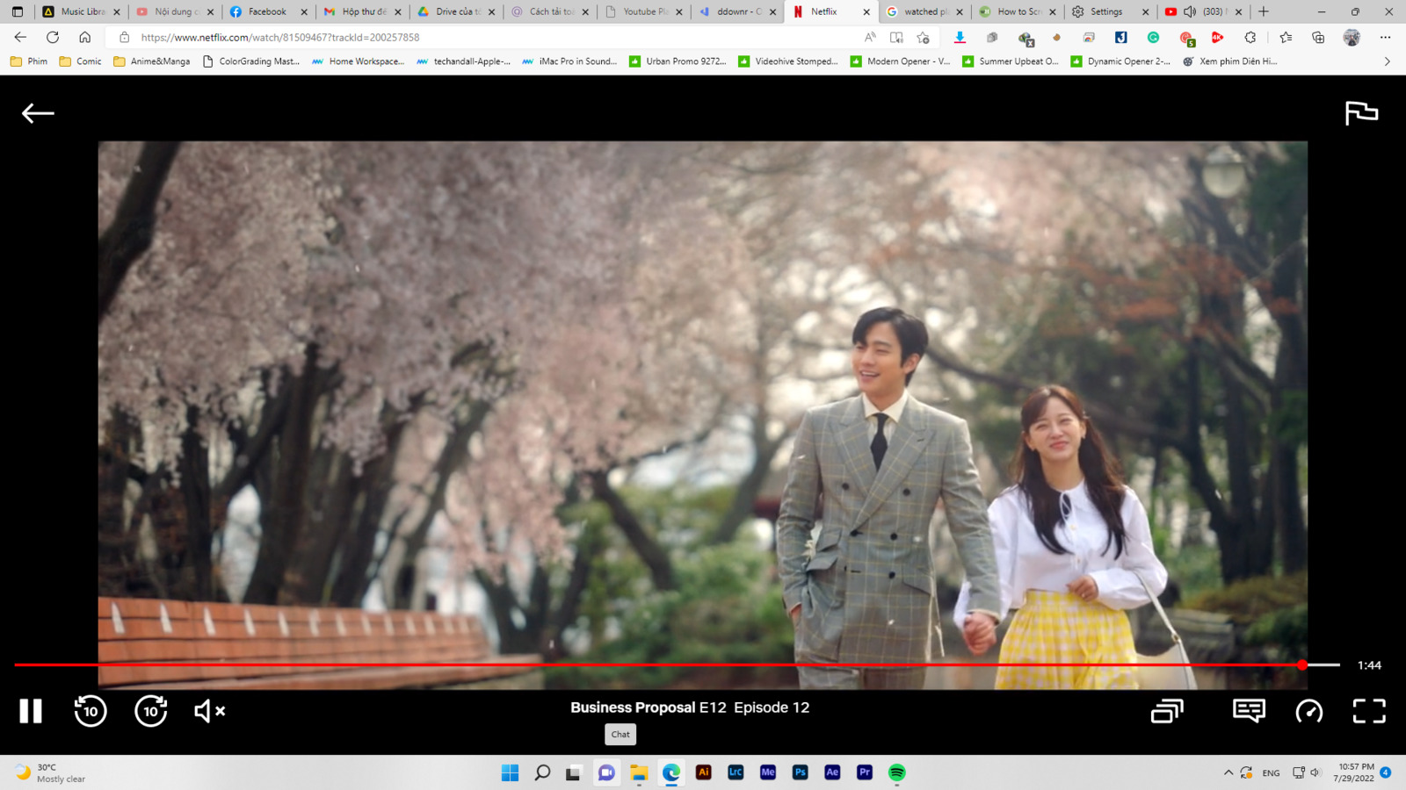This screenshot has width=1406, height=790.
Task: Go back using Netflix player arrow
Action: [x=38, y=113]
